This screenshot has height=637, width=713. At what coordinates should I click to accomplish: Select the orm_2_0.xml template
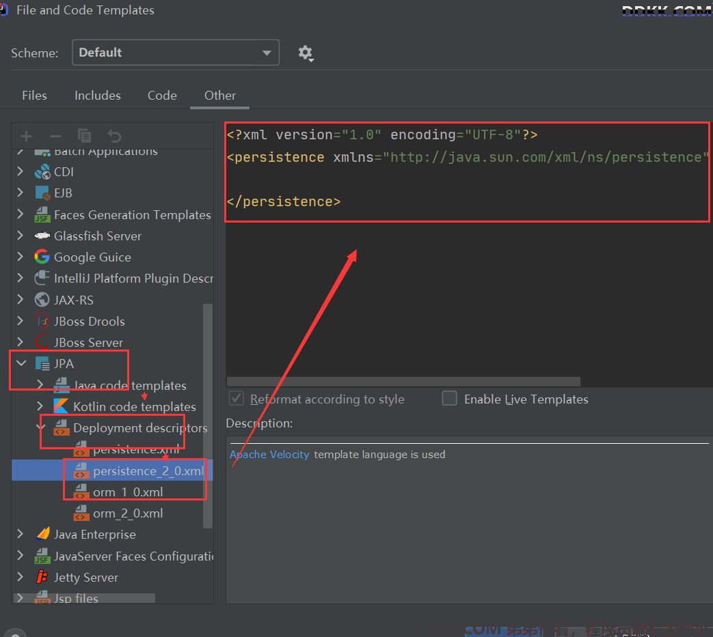coord(128,513)
